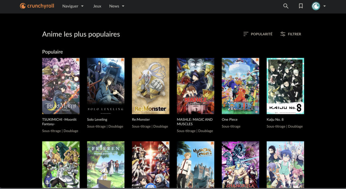Open MASHLE: MAGIC AND MUSCLES title link

pyautogui.click(x=195, y=122)
